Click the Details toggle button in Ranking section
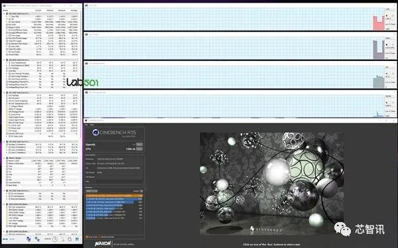398x248 pixels. coord(141,191)
